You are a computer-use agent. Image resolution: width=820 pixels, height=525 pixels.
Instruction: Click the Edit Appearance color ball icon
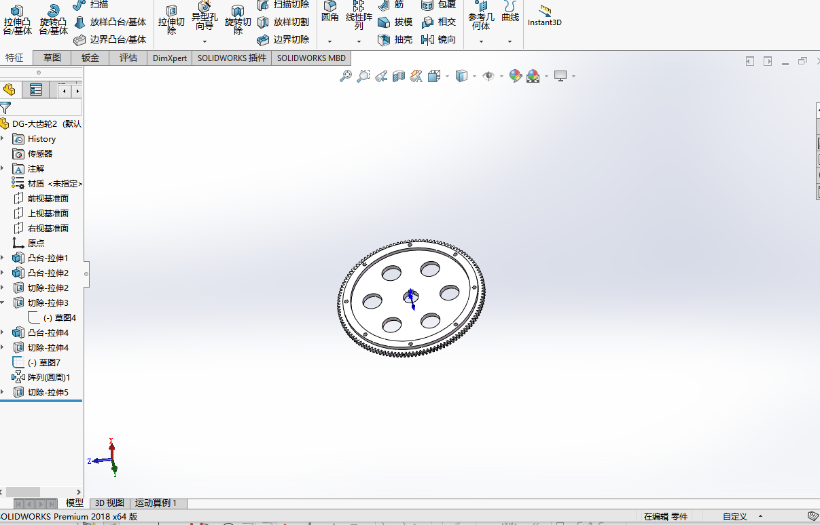pyautogui.click(x=516, y=76)
